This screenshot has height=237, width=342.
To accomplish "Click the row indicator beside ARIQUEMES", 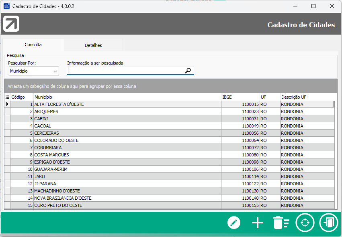I will pos(7,111).
